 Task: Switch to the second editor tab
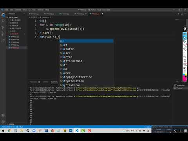click(50, 14)
